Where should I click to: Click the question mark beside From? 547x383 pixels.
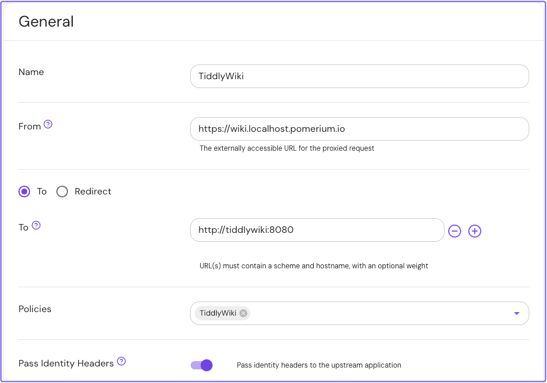(x=48, y=124)
